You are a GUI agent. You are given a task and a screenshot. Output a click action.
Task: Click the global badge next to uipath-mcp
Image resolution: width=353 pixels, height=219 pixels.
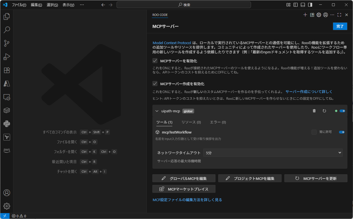(x=188, y=111)
